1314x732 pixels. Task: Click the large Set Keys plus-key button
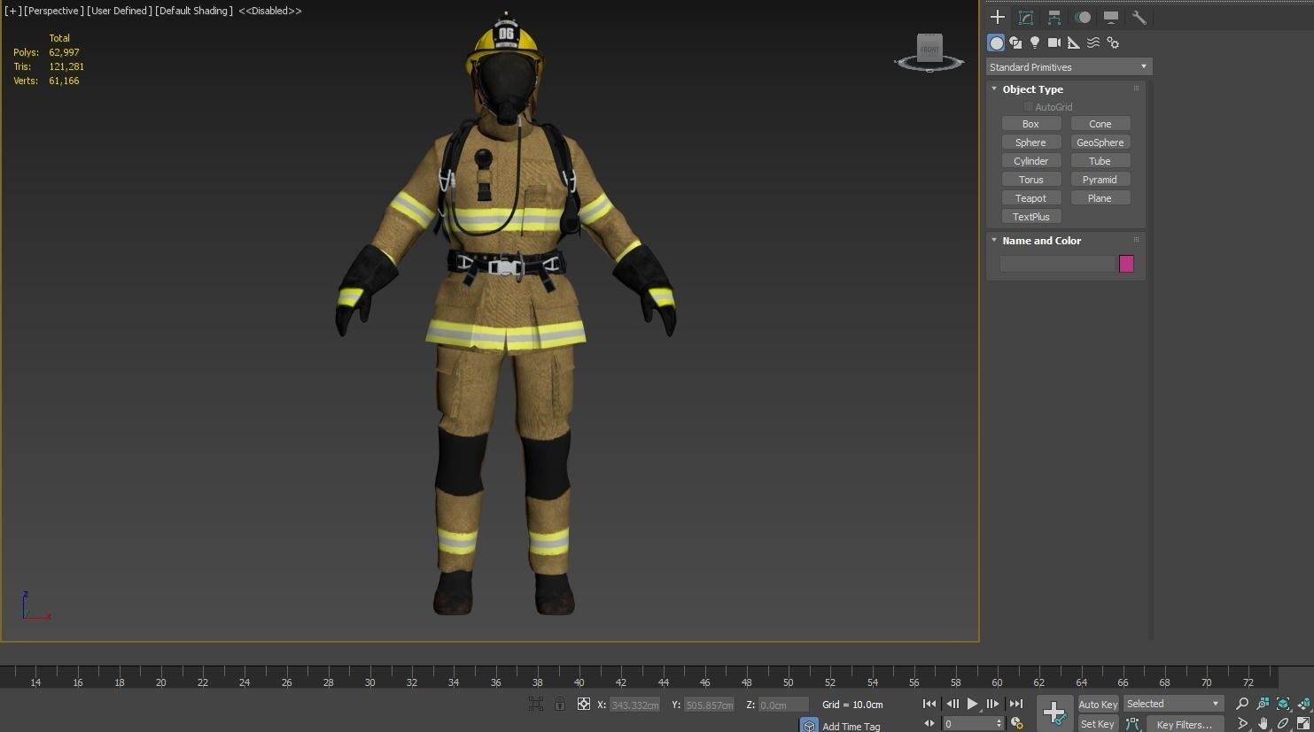tap(1054, 713)
